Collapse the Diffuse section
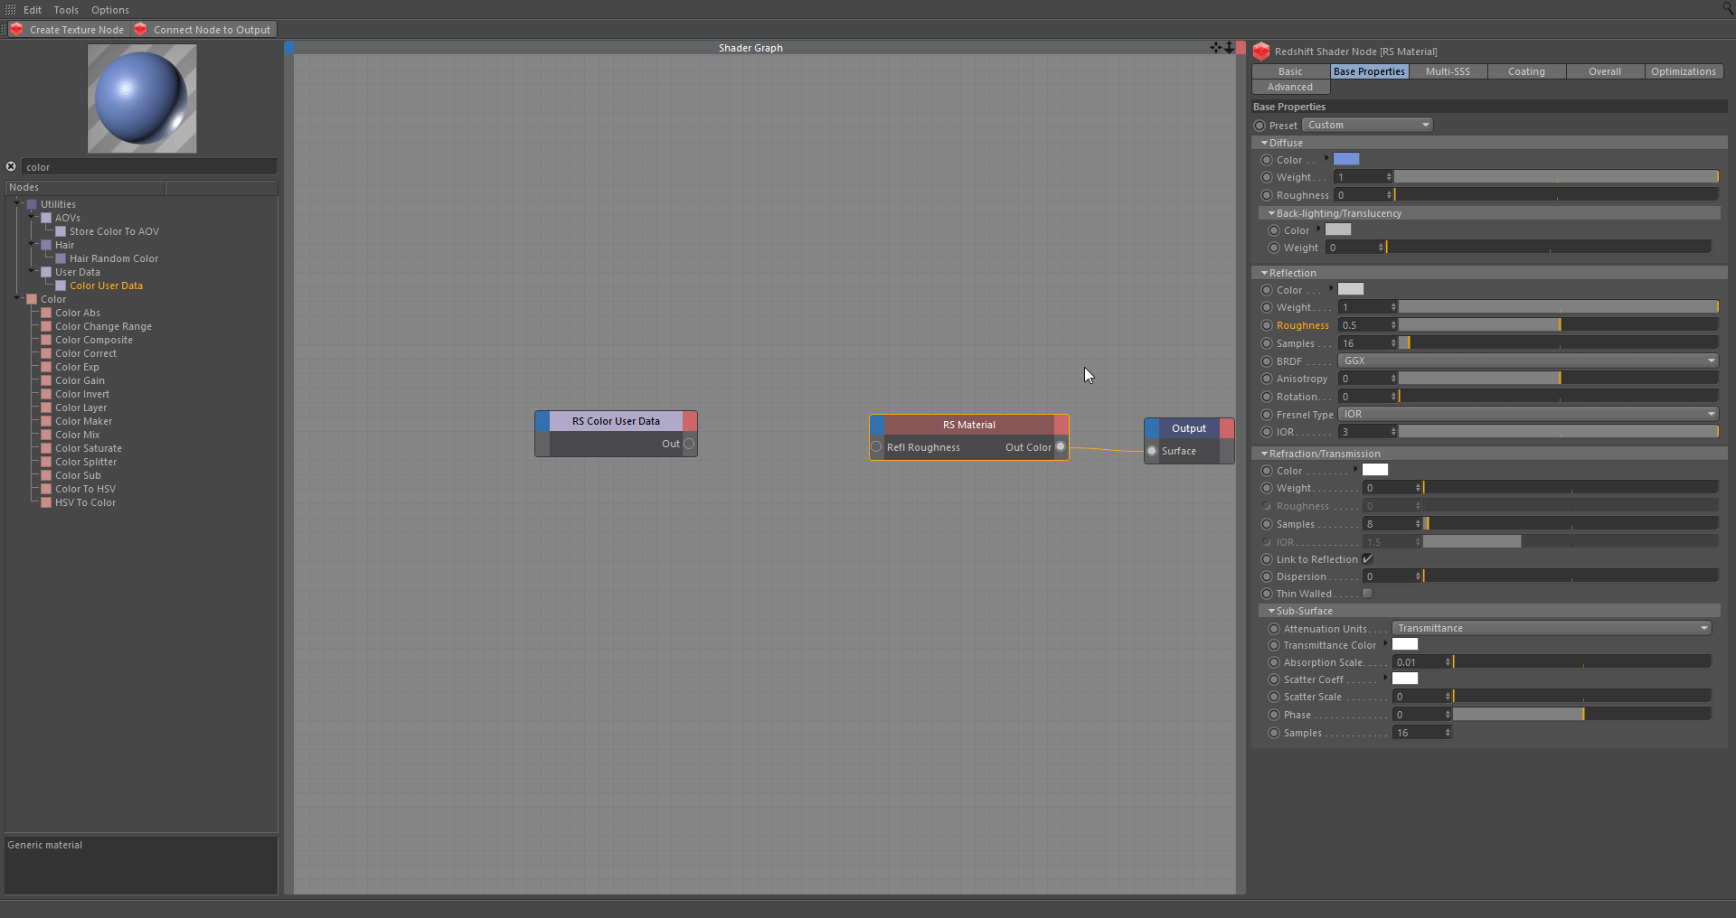The height and width of the screenshot is (918, 1736). click(x=1264, y=143)
